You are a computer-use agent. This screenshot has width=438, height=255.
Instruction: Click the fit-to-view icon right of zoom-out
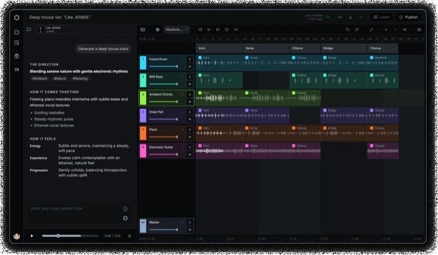coord(404,29)
